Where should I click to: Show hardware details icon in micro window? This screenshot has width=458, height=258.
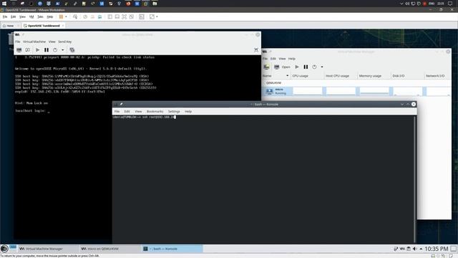(28, 50)
